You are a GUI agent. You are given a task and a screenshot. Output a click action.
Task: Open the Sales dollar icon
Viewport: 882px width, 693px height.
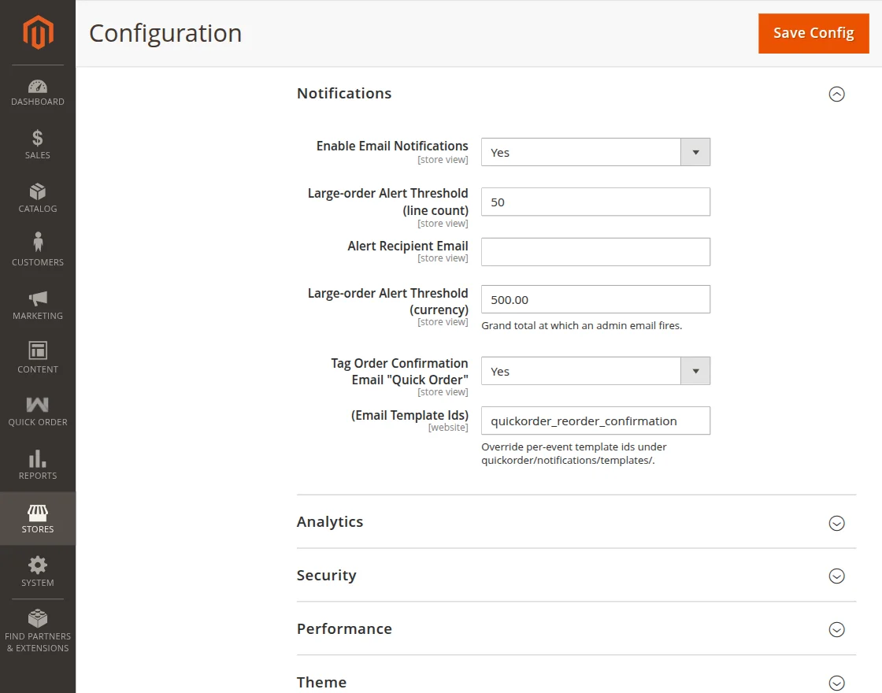[x=38, y=138]
